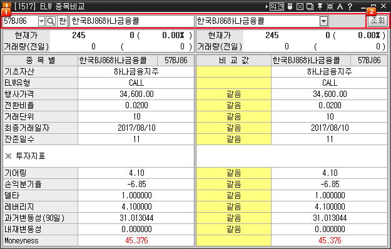The width and height of the screenshot is (391, 249).
Task: Click the inward-arrows shrink icon
Action: (x=330, y=6)
